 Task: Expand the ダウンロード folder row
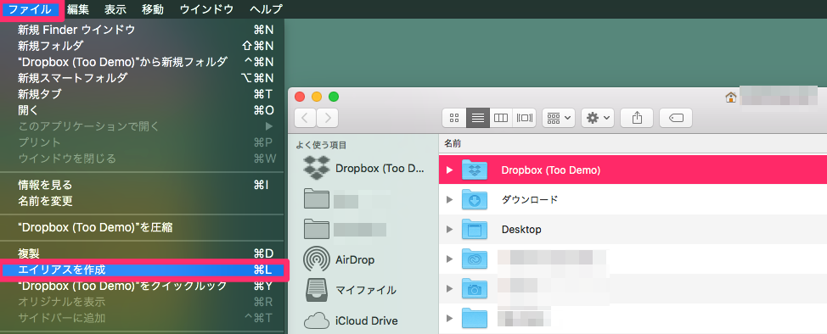pos(449,200)
